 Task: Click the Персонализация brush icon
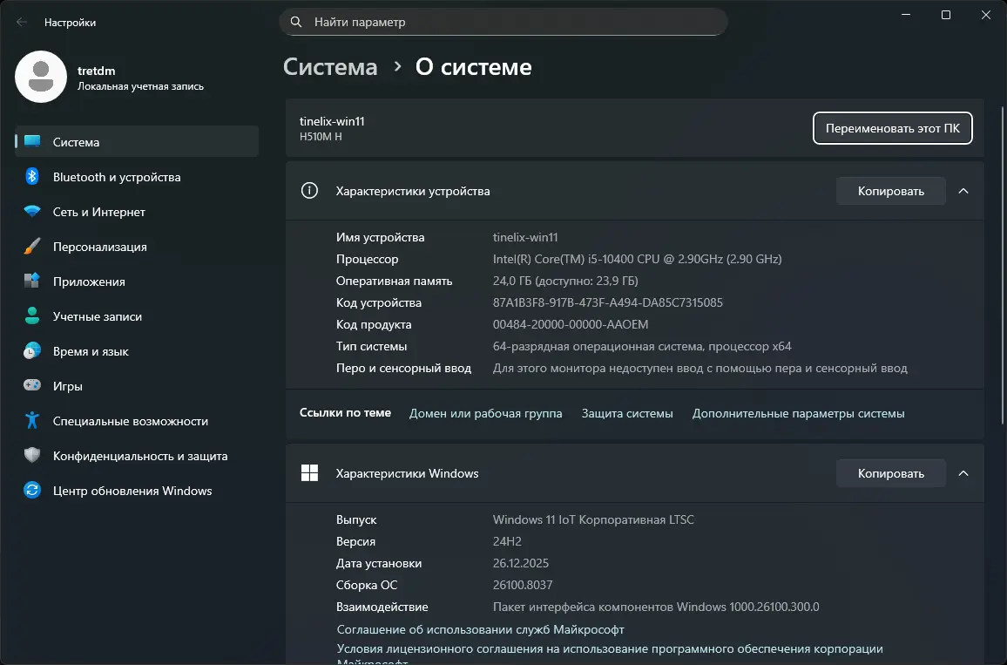pyautogui.click(x=32, y=246)
